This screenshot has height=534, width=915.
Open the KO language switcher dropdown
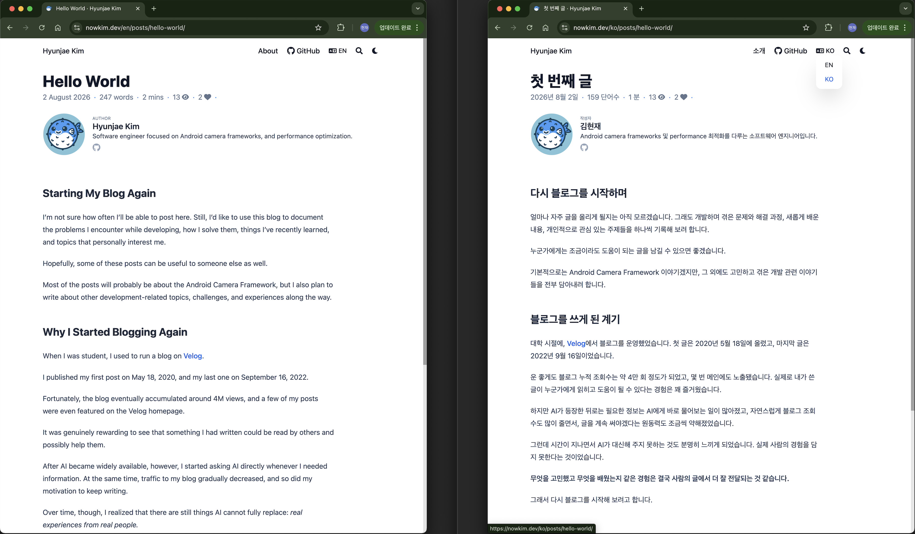point(825,51)
